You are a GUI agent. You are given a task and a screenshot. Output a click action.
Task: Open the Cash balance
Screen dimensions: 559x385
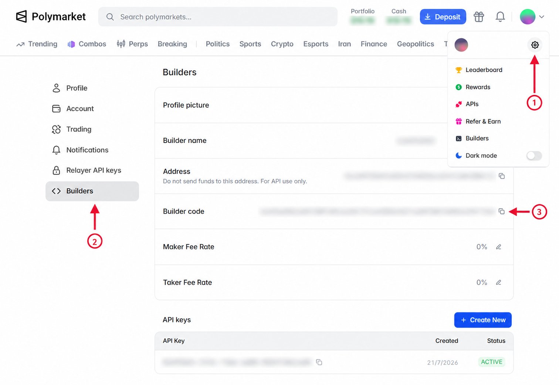point(399,17)
